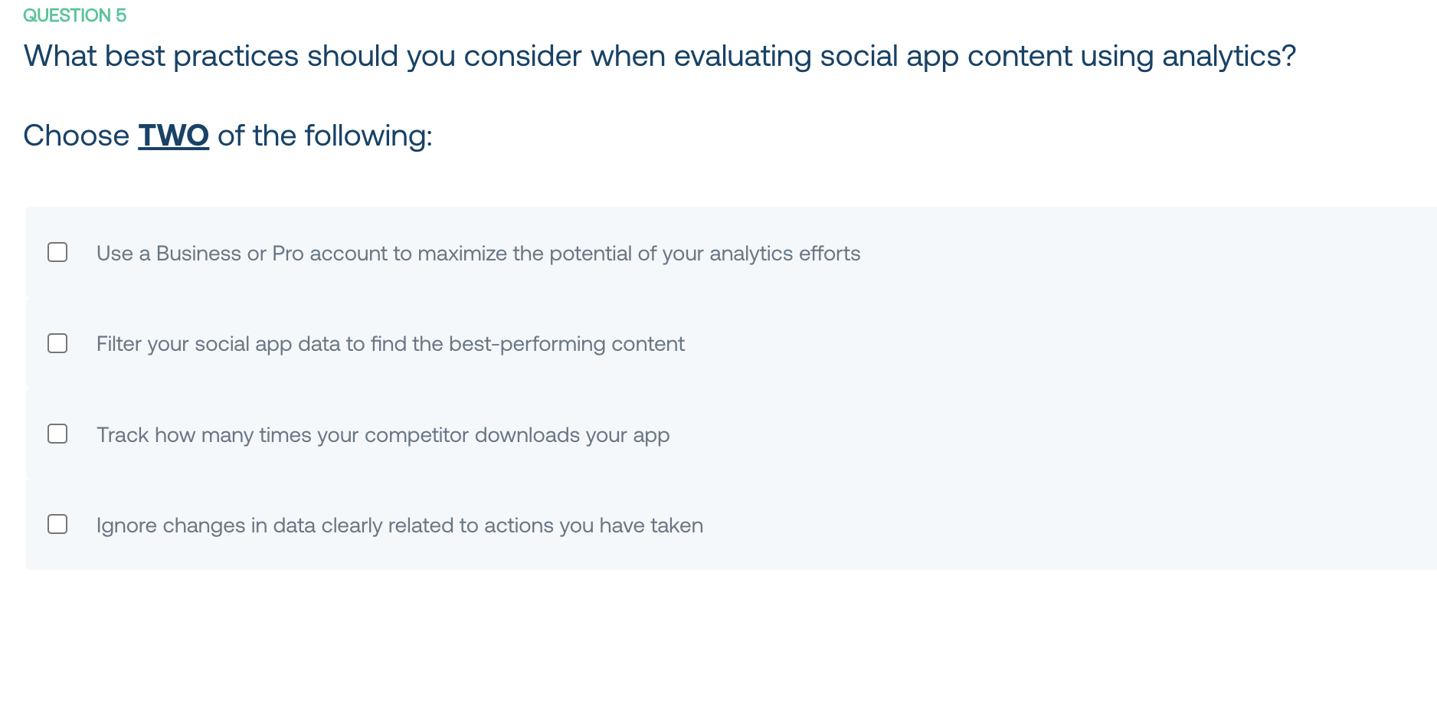
Task: Click the 'Use a Business or Pro account' answer text
Action: pos(478,254)
